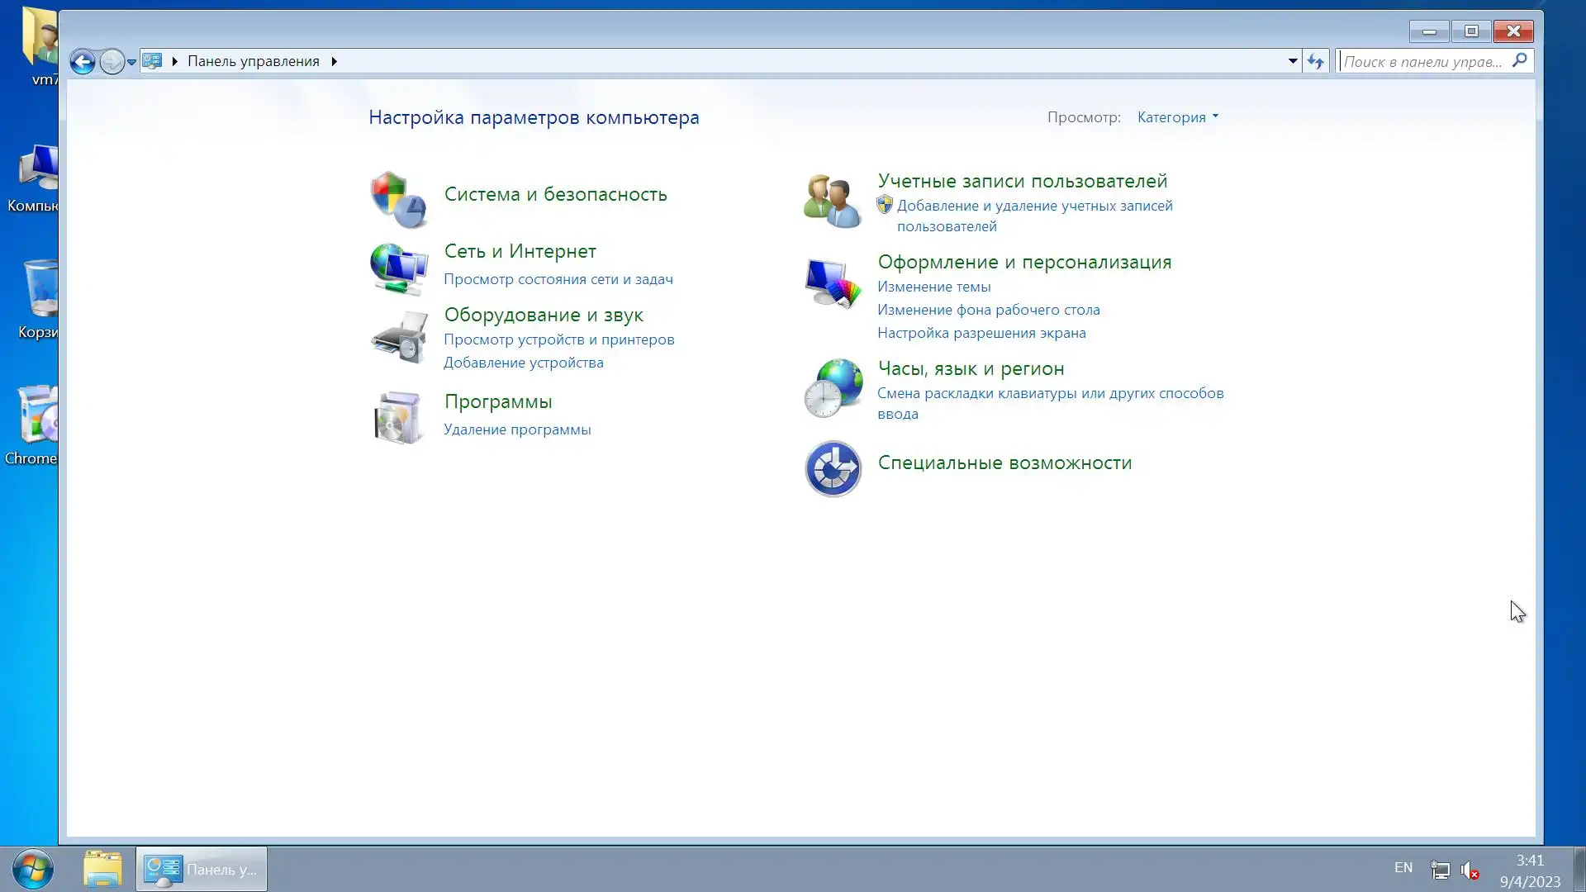Click the Clock, Language and Region icon
Viewport: 1586px width, 892px height.
(x=833, y=388)
